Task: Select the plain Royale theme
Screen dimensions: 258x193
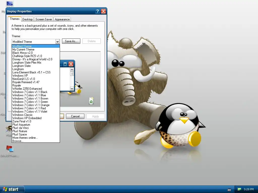Action: click(36, 85)
